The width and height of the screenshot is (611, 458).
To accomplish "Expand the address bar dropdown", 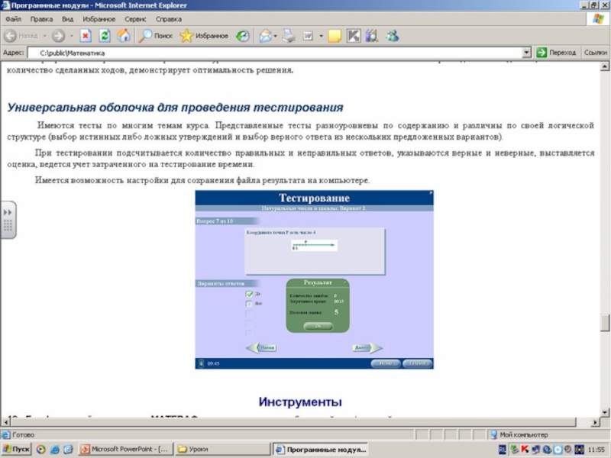I will coord(526,53).
